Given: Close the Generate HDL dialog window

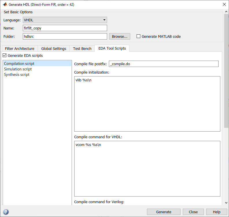Looking at the screenshot, I should click(x=224, y=4).
